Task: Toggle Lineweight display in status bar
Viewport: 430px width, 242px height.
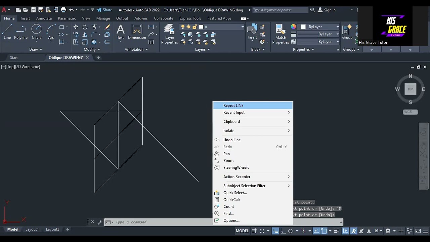Action: (337, 231)
